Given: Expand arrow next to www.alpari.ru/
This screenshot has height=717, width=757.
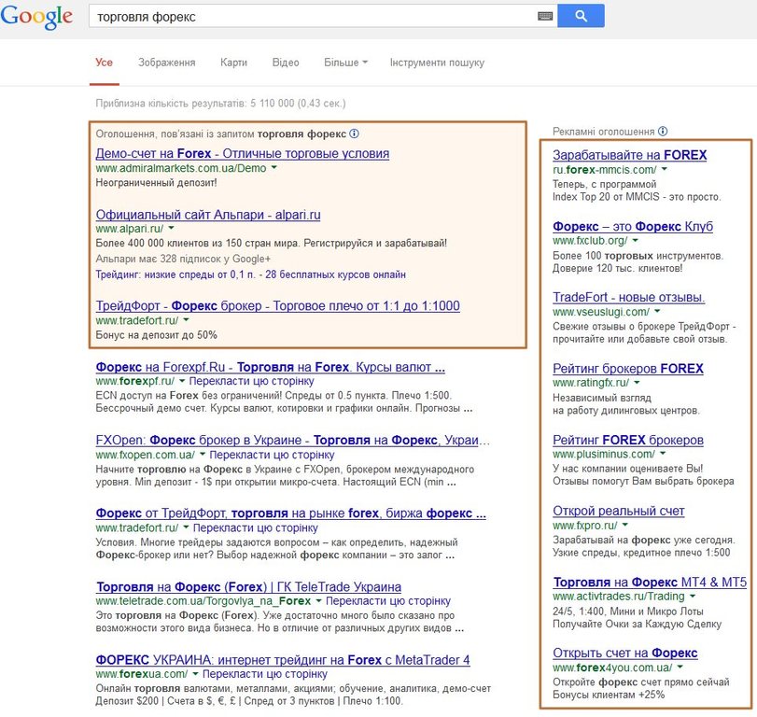Looking at the screenshot, I should (x=171, y=228).
